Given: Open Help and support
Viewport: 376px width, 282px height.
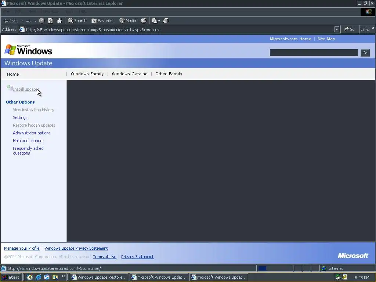Looking at the screenshot, I should pos(28,141).
